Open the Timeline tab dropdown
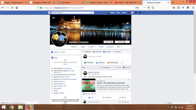 click(x=74, y=47)
